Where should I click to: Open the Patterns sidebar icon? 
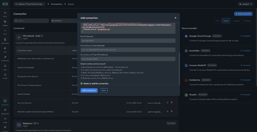coord(5,23)
